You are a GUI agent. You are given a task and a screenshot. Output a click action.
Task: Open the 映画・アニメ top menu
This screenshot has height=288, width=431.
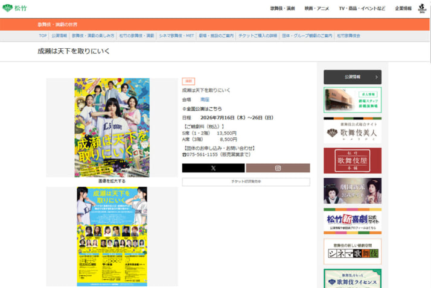317,8
